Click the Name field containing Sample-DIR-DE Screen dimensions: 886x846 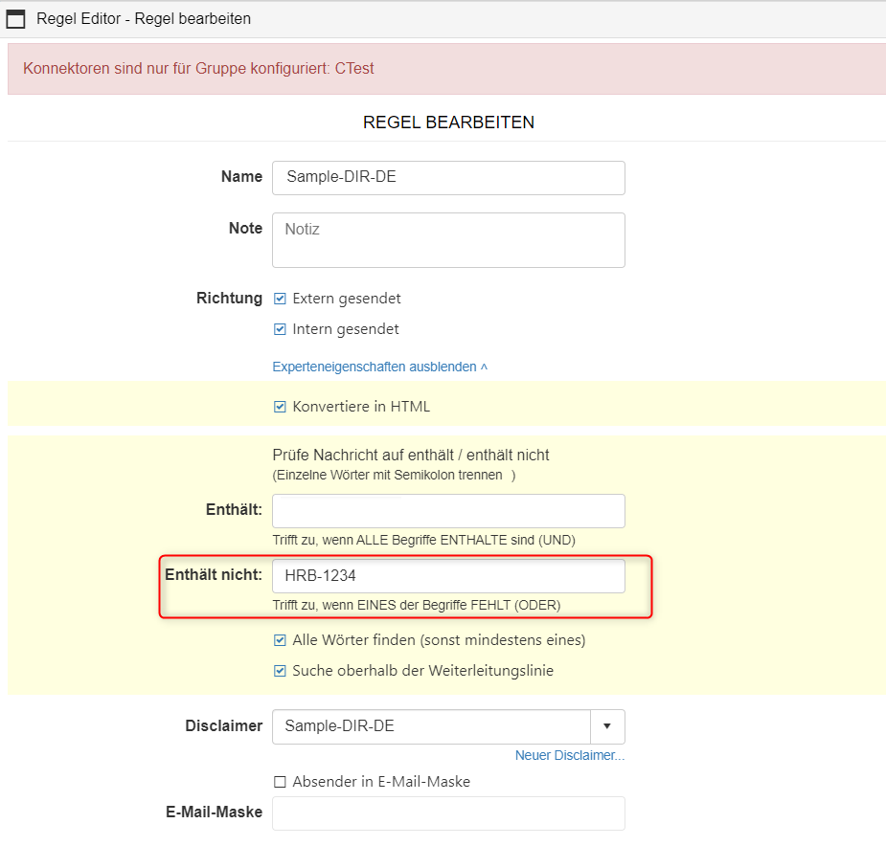point(448,178)
